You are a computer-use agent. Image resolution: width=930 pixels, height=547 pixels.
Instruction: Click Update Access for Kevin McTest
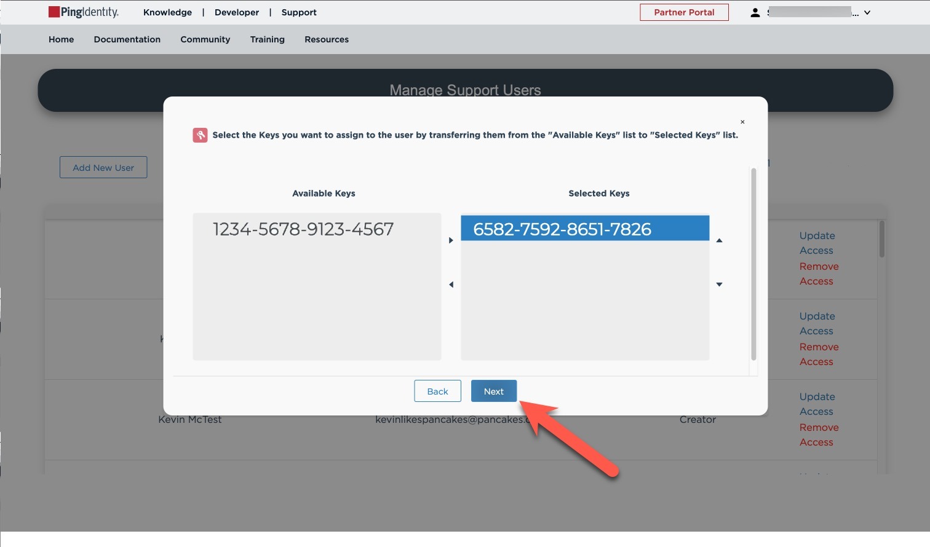click(x=817, y=404)
